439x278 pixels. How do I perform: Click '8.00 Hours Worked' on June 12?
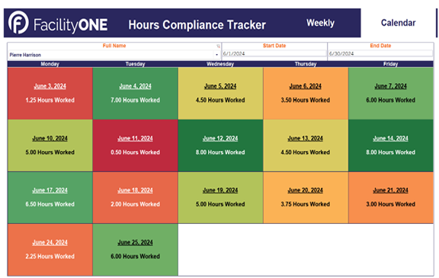[x=220, y=152]
